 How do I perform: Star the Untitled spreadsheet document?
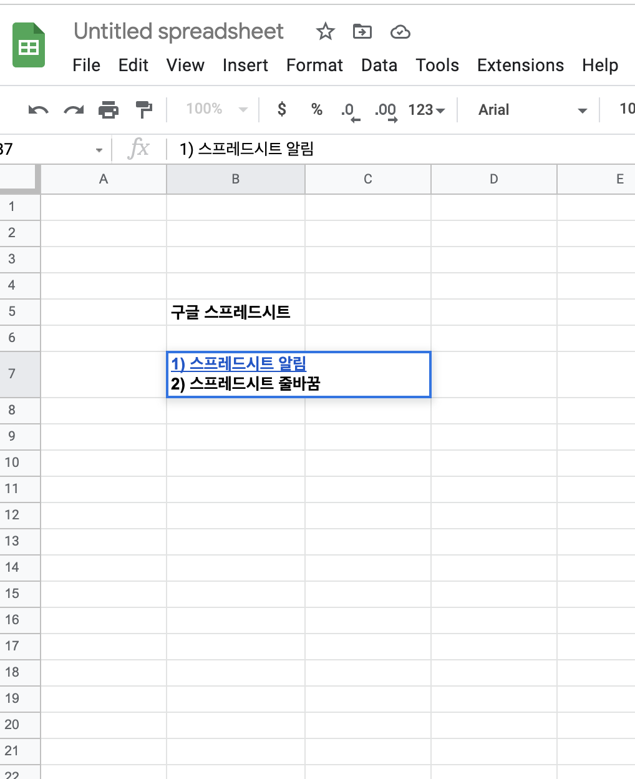(x=326, y=31)
